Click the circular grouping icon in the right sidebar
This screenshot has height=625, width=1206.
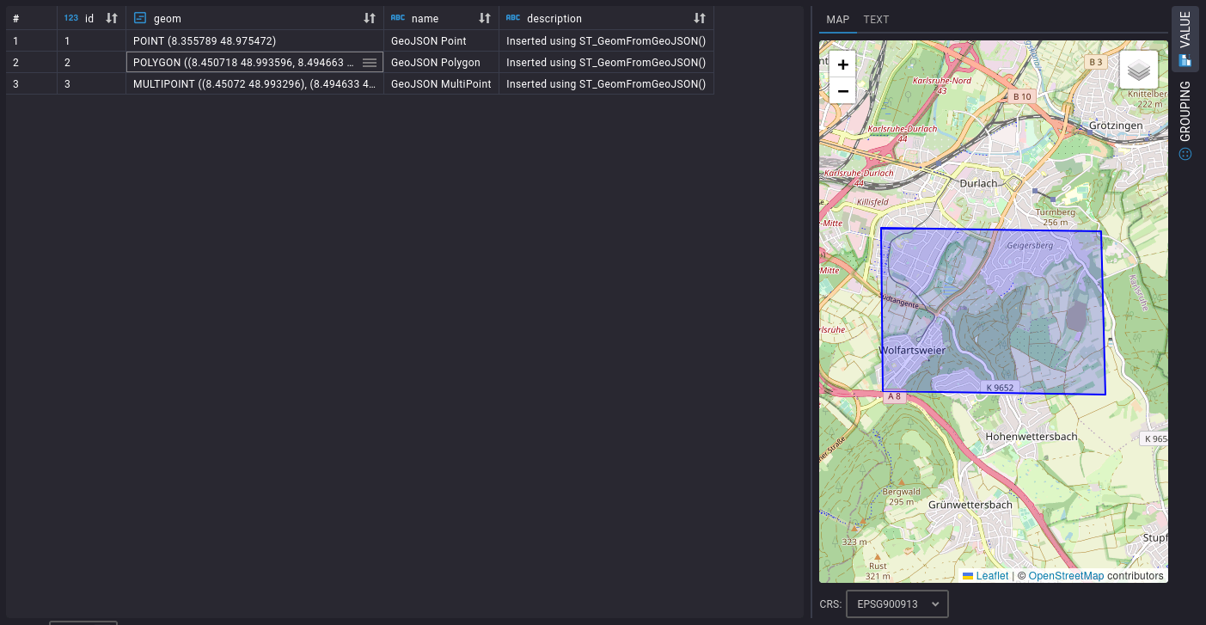coord(1185,153)
